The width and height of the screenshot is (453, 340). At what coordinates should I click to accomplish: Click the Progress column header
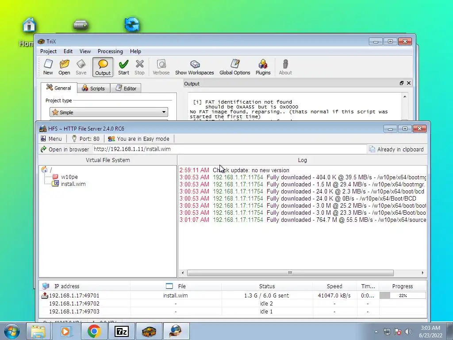pyautogui.click(x=403, y=286)
